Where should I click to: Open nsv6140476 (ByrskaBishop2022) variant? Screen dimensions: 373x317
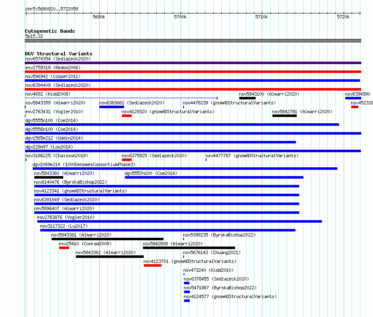coord(166,186)
